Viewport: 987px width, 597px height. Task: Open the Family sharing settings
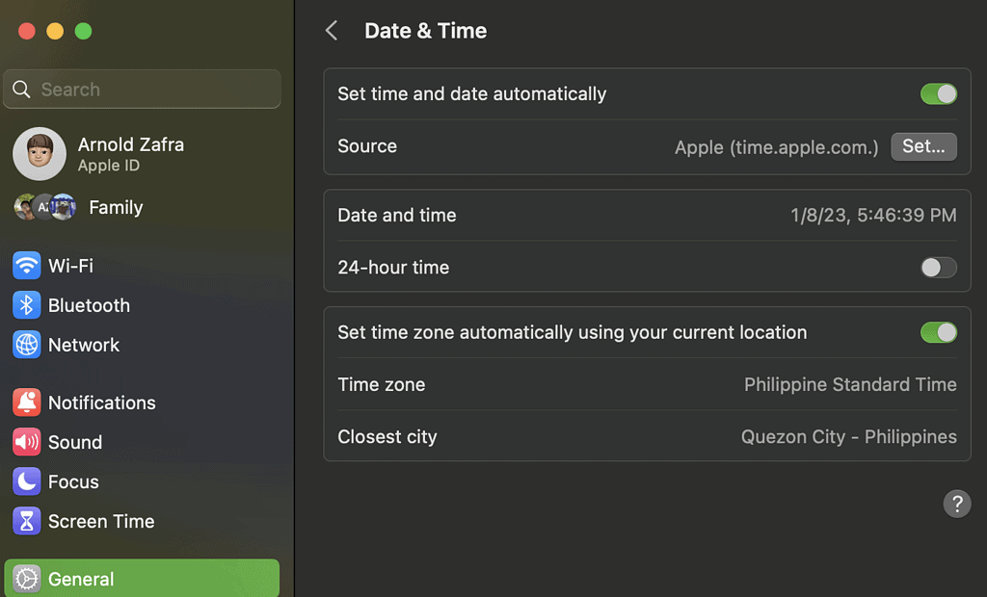[x=115, y=207]
